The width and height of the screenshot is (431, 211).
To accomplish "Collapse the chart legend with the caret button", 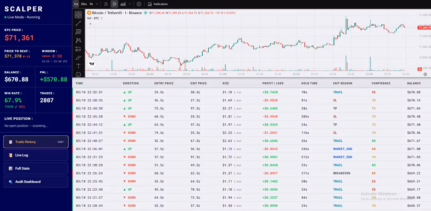I will click(x=90, y=24).
